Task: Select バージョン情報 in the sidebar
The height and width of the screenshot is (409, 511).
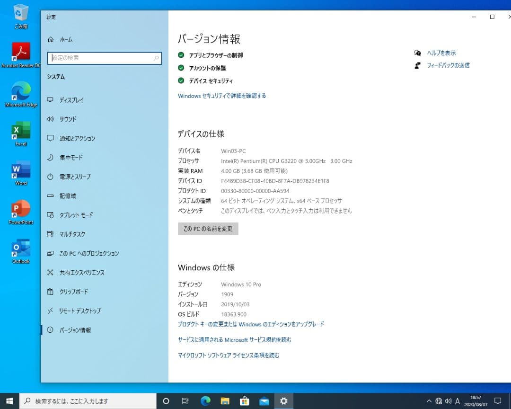Action: pyautogui.click(x=76, y=330)
